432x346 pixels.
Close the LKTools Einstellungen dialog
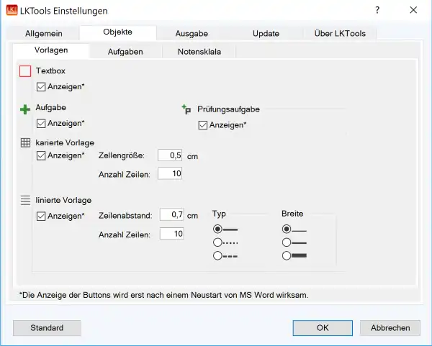coord(413,10)
